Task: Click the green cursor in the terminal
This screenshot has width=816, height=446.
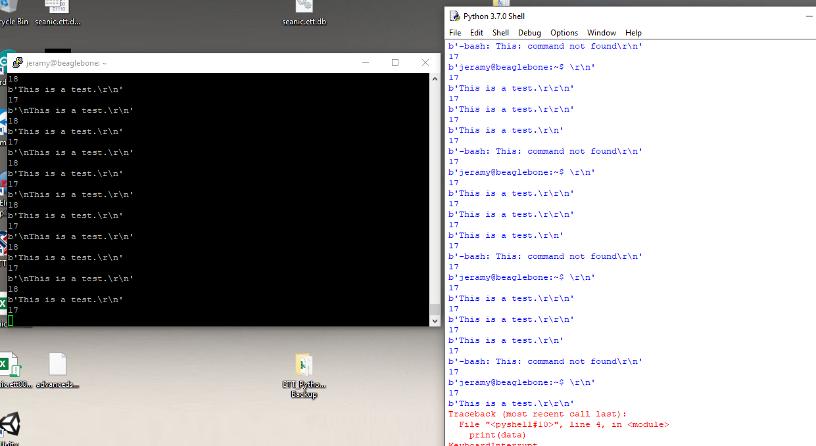Action: point(11,321)
